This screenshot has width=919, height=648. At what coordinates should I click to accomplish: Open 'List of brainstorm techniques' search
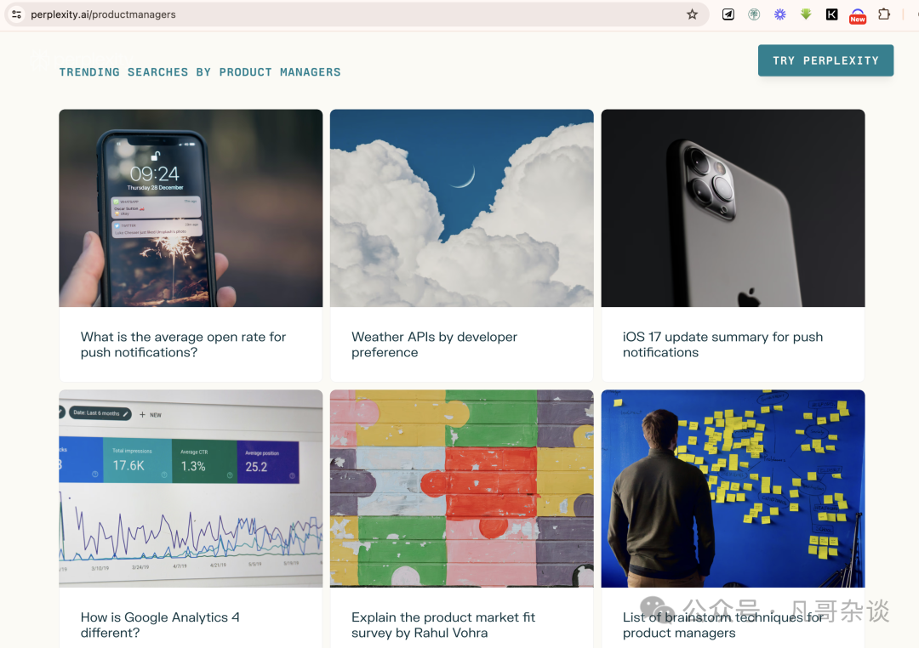pos(723,624)
